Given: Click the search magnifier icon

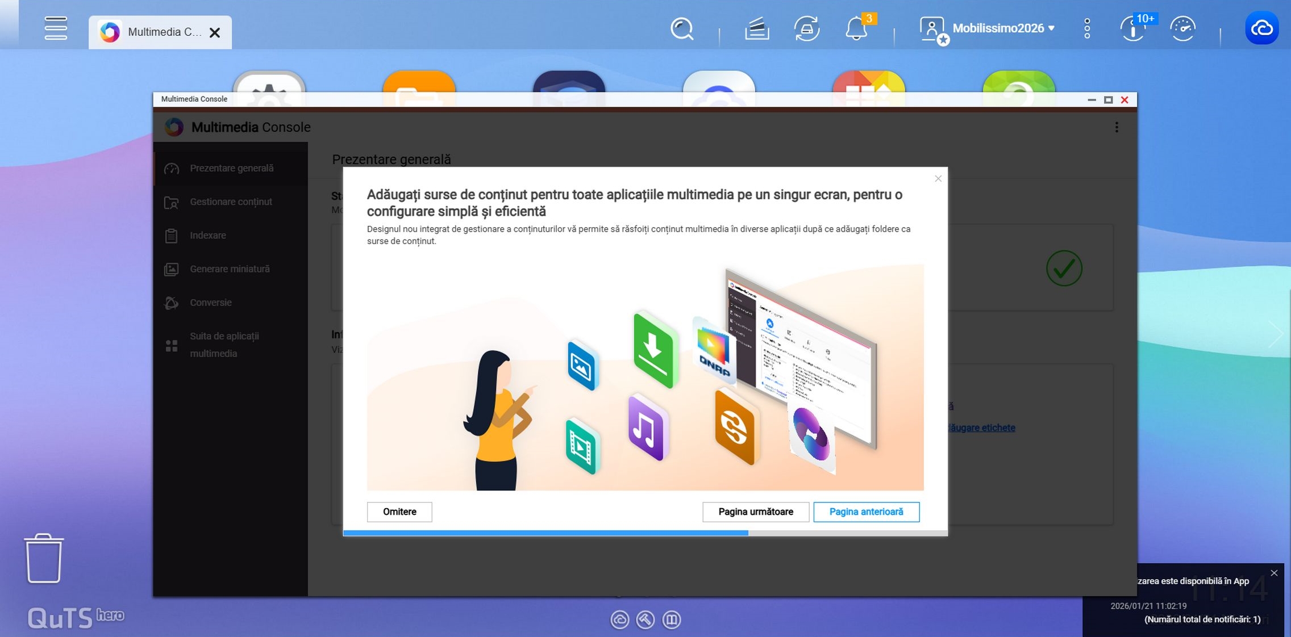Looking at the screenshot, I should tap(681, 28).
